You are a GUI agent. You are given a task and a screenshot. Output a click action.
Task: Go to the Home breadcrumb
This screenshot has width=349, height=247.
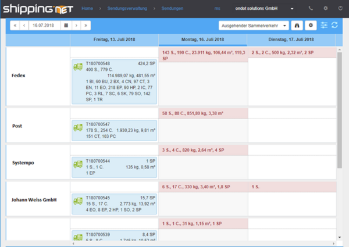tap(87, 9)
